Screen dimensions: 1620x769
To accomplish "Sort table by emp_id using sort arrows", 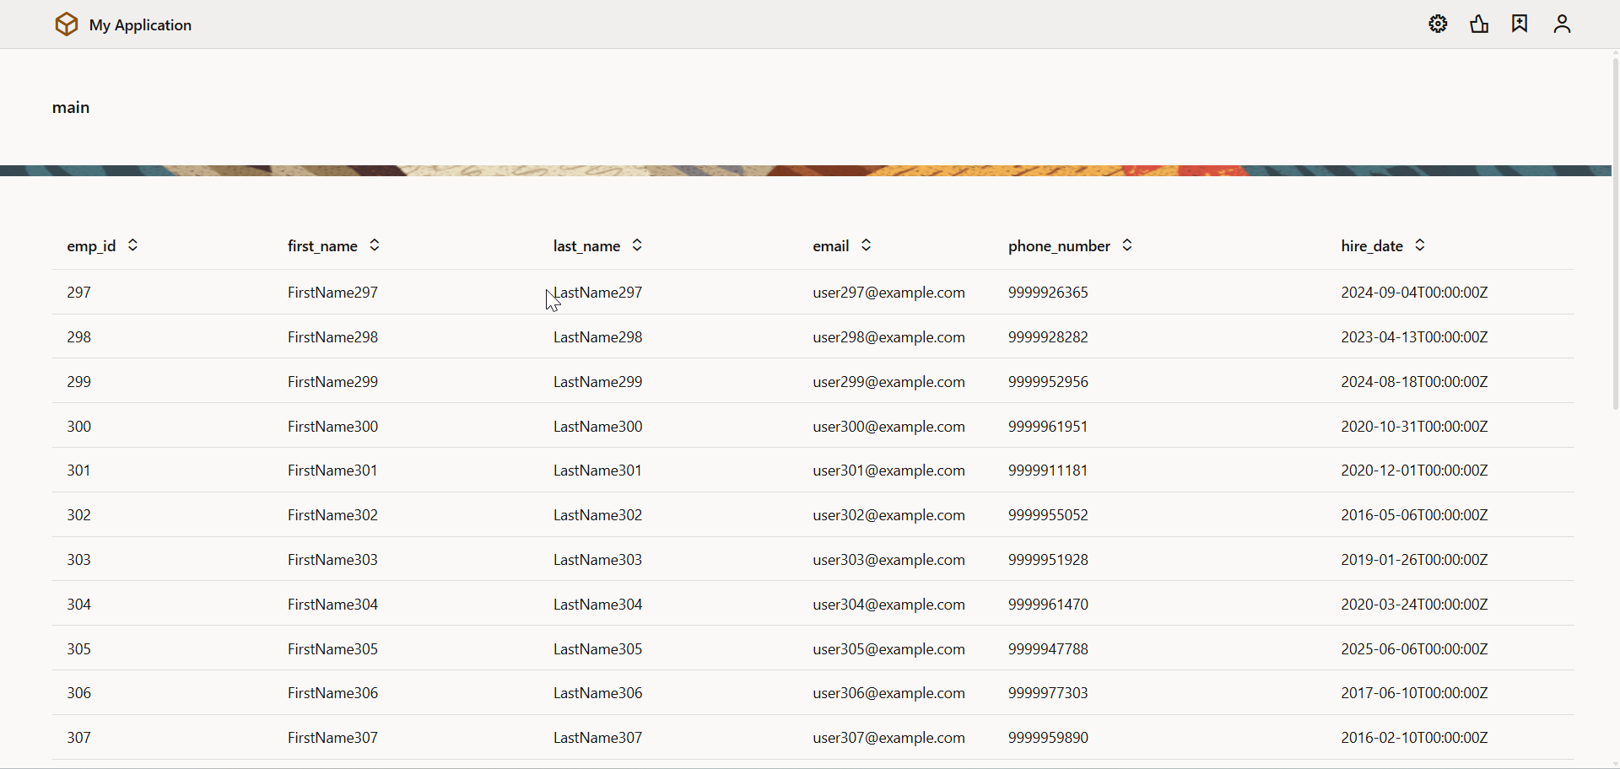I will pyautogui.click(x=132, y=245).
